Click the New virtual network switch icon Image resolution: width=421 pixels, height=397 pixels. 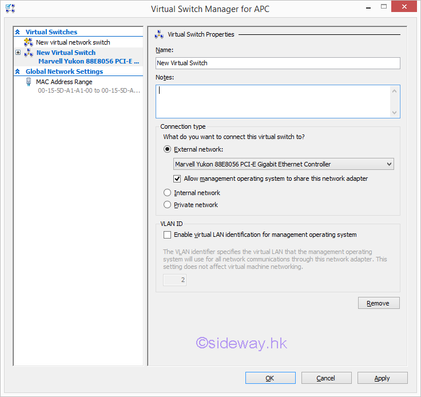29,42
